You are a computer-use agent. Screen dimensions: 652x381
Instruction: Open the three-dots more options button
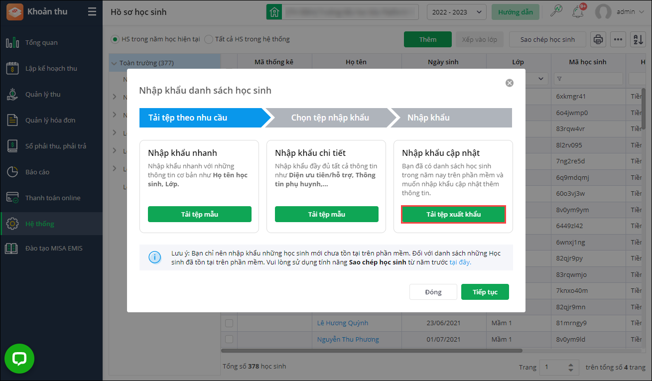pos(618,39)
